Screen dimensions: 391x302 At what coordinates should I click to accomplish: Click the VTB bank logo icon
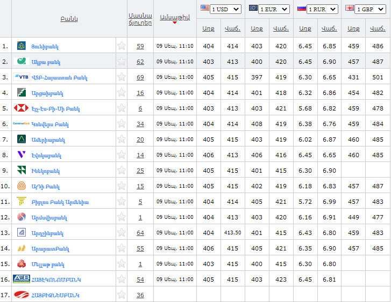(22, 77)
